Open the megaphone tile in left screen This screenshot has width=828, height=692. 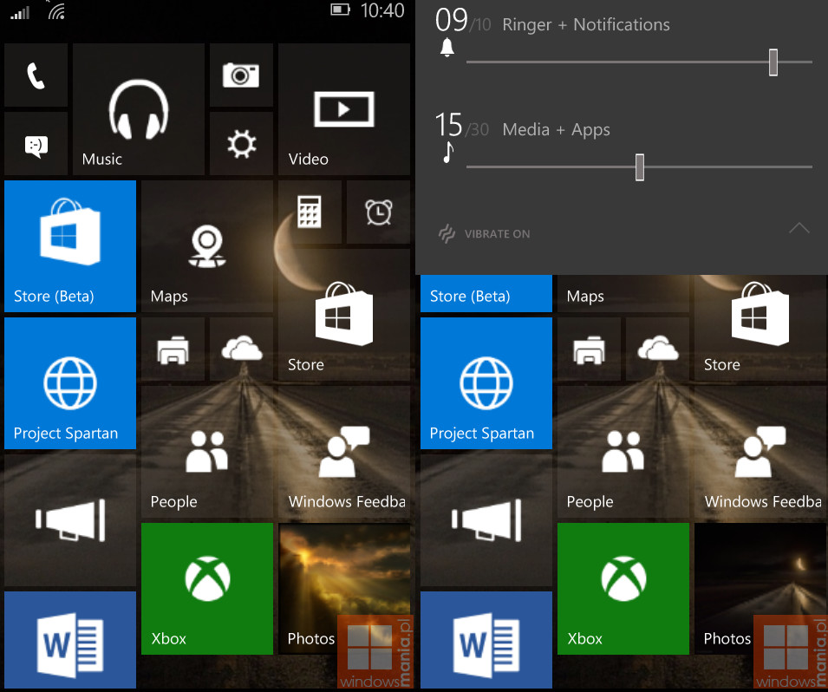tap(70, 520)
